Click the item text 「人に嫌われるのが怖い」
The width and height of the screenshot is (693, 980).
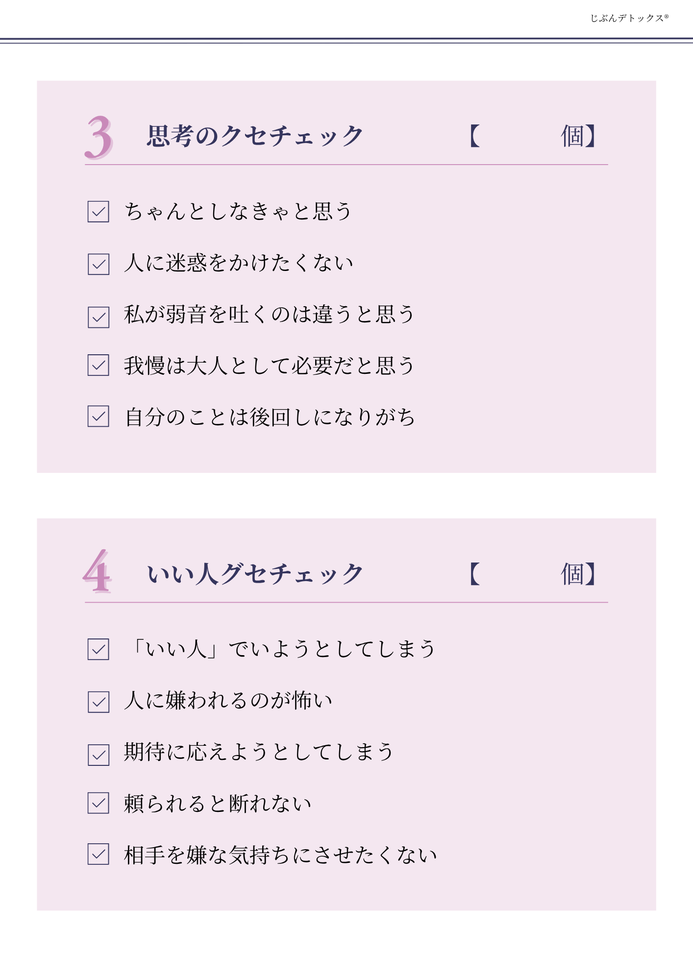[x=228, y=701]
